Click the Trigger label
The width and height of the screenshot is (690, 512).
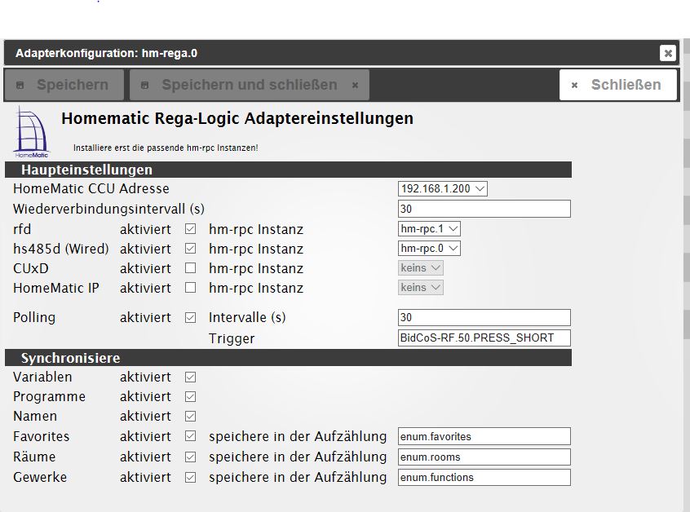pyautogui.click(x=232, y=338)
